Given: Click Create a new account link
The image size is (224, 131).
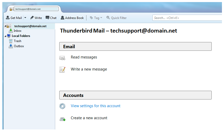Looking at the screenshot, I should coord(89,118).
